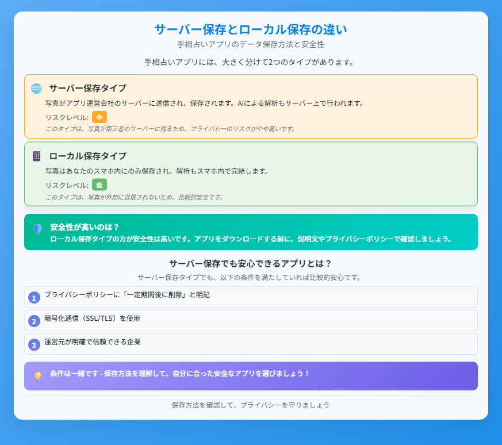Click the globe icon beside サーバー保存タイプ
Screen dimensions: 502x445
37,89
